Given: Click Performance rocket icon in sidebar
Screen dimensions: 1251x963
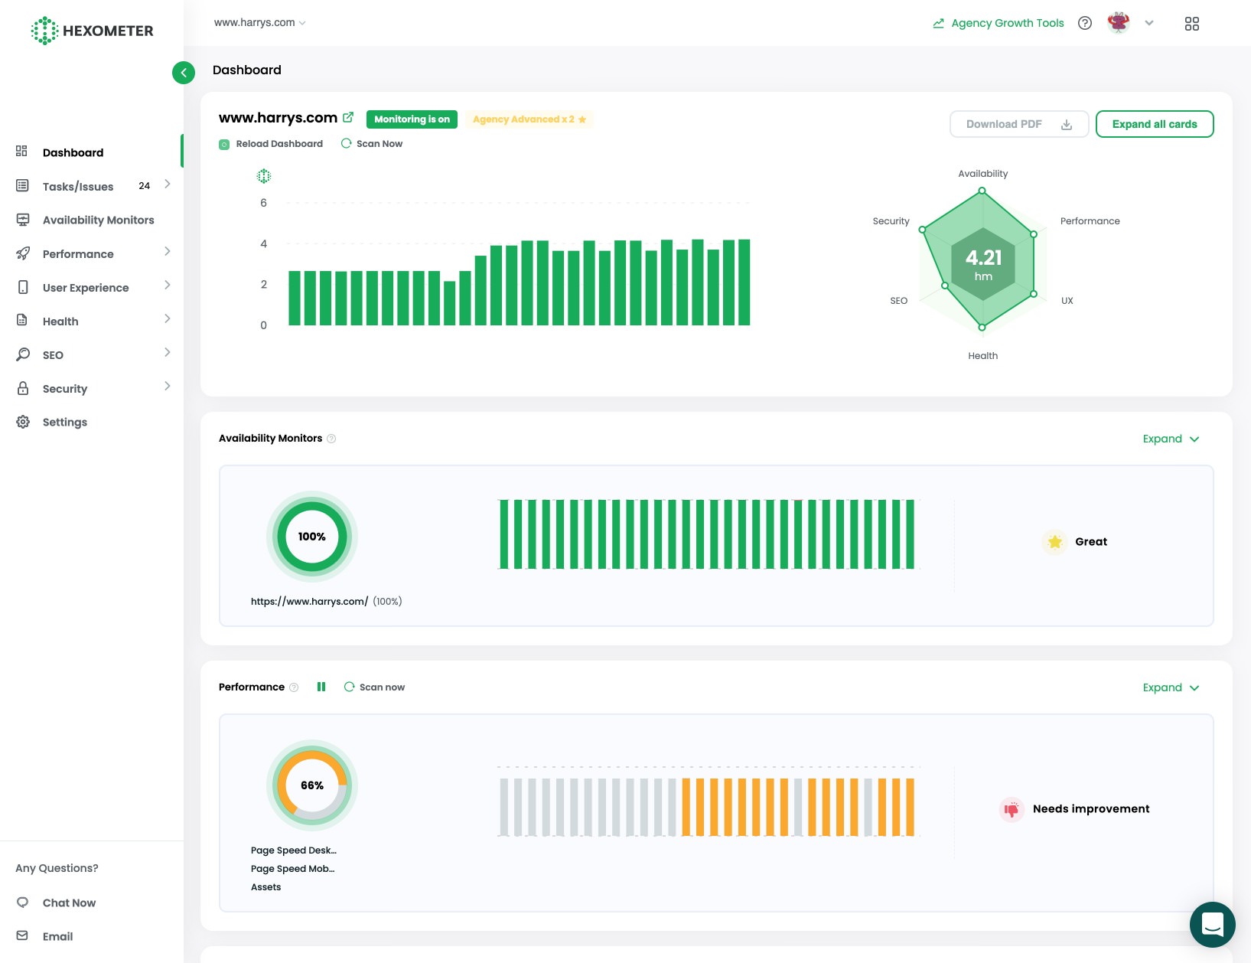Looking at the screenshot, I should 23,253.
